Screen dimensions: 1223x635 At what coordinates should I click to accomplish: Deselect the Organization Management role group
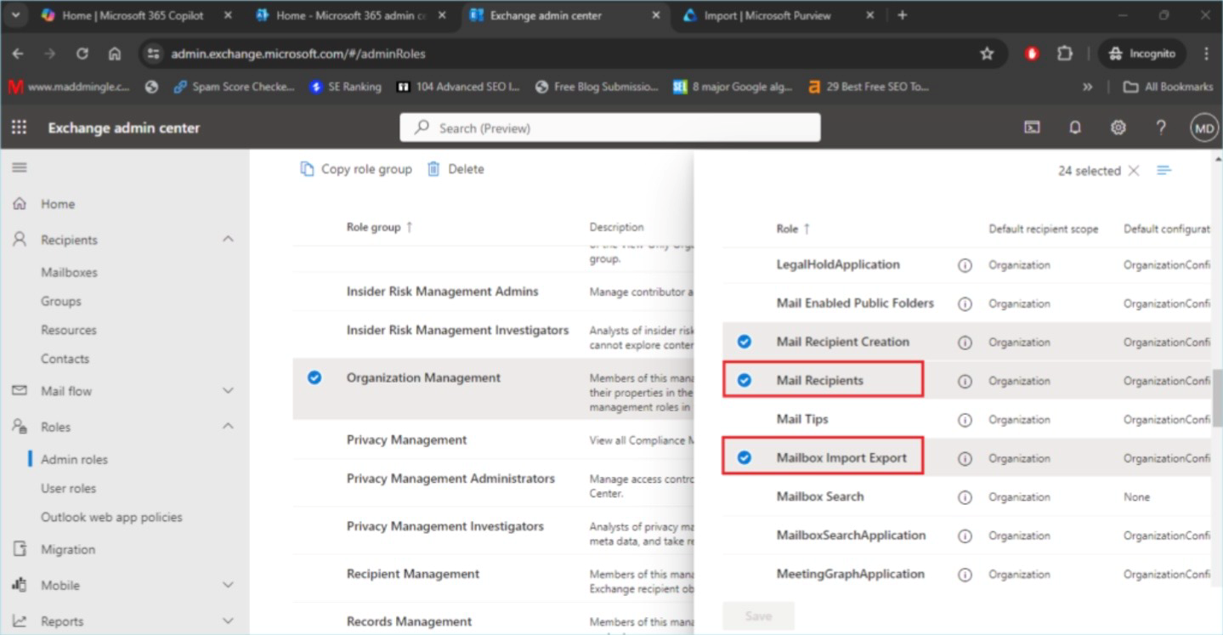click(314, 377)
